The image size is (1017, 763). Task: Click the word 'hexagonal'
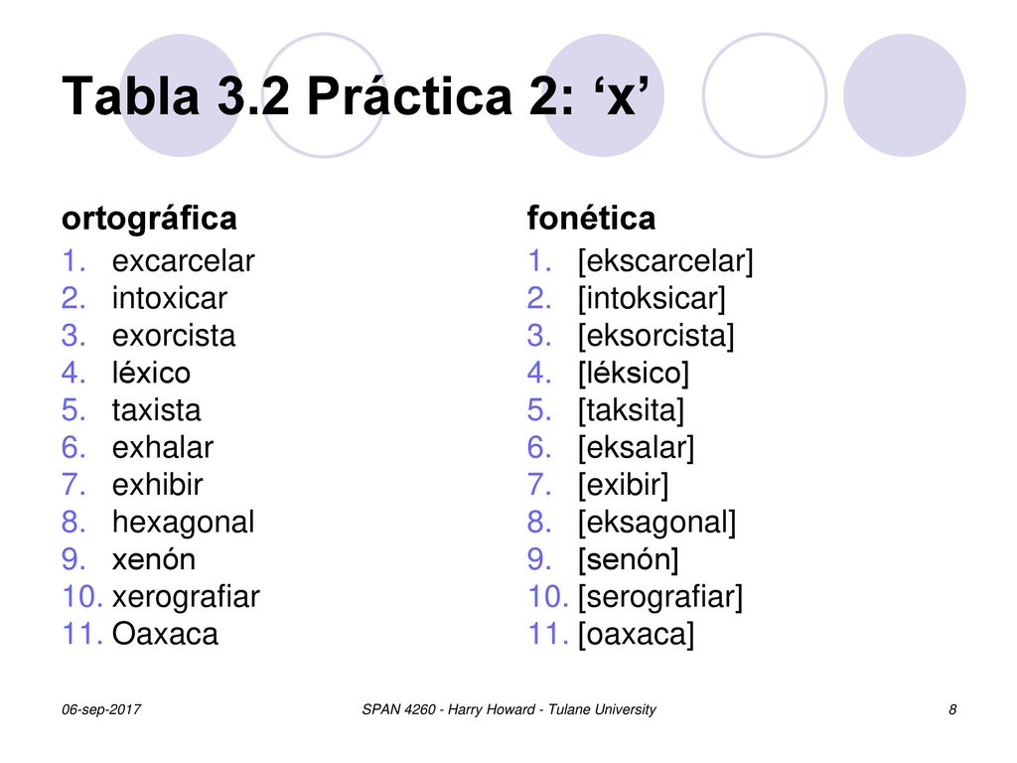[x=184, y=523]
